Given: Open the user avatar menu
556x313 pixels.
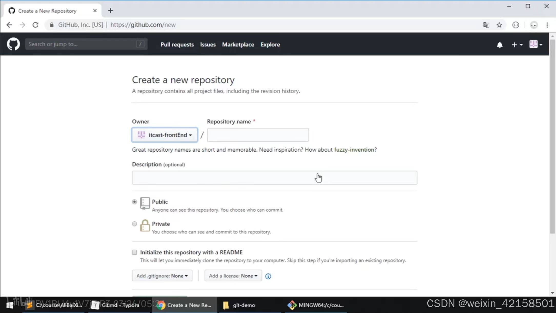Looking at the screenshot, I should click(x=536, y=44).
